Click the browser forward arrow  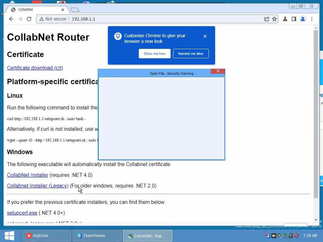20,19
